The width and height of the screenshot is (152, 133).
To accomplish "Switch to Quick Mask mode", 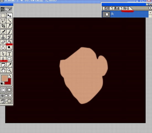I will pyautogui.click(x=9, y=90).
